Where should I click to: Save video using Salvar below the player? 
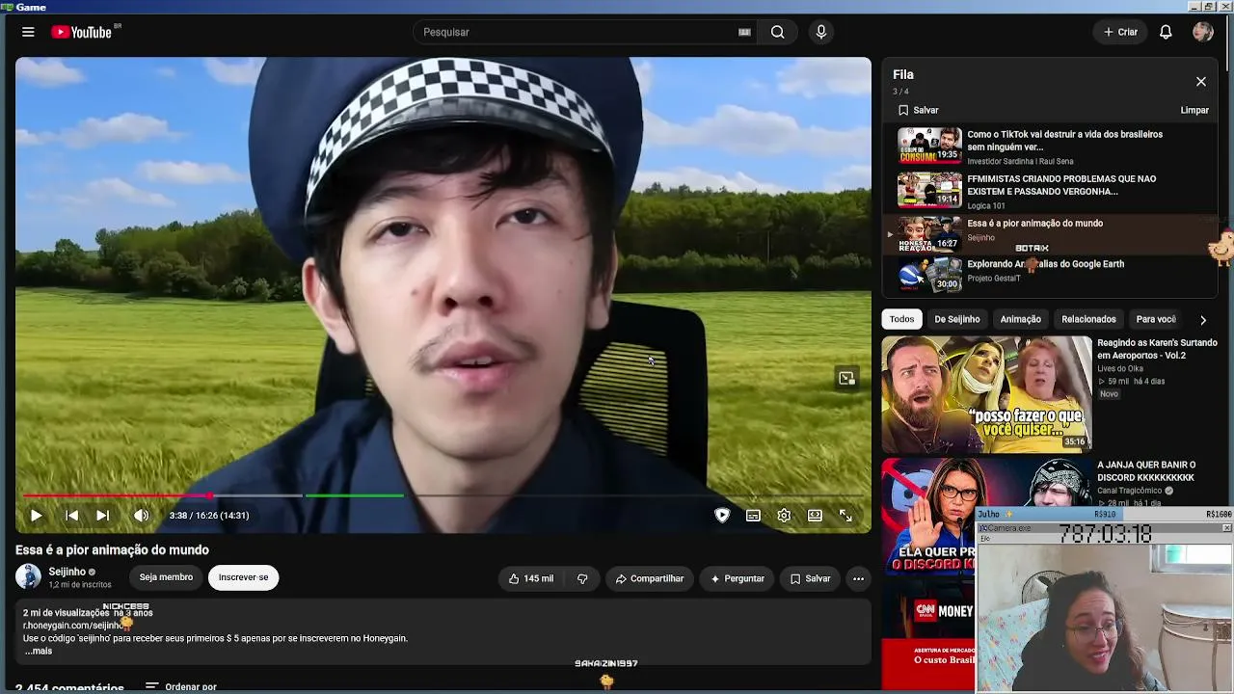click(810, 578)
